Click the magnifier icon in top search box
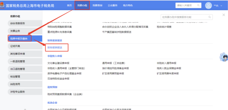This screenshot has height=110, width=228. 199,5
